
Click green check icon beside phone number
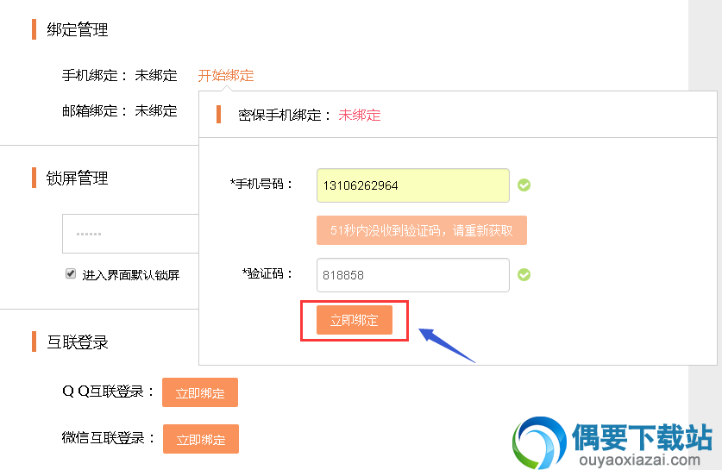click(524, 185)
